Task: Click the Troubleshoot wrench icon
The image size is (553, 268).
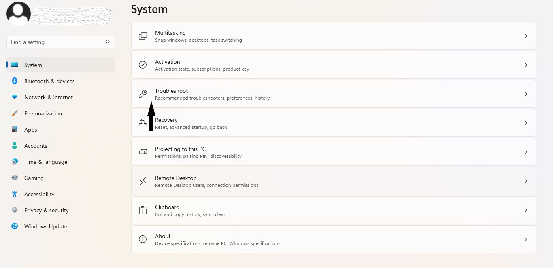Action: tap(143, 94)
